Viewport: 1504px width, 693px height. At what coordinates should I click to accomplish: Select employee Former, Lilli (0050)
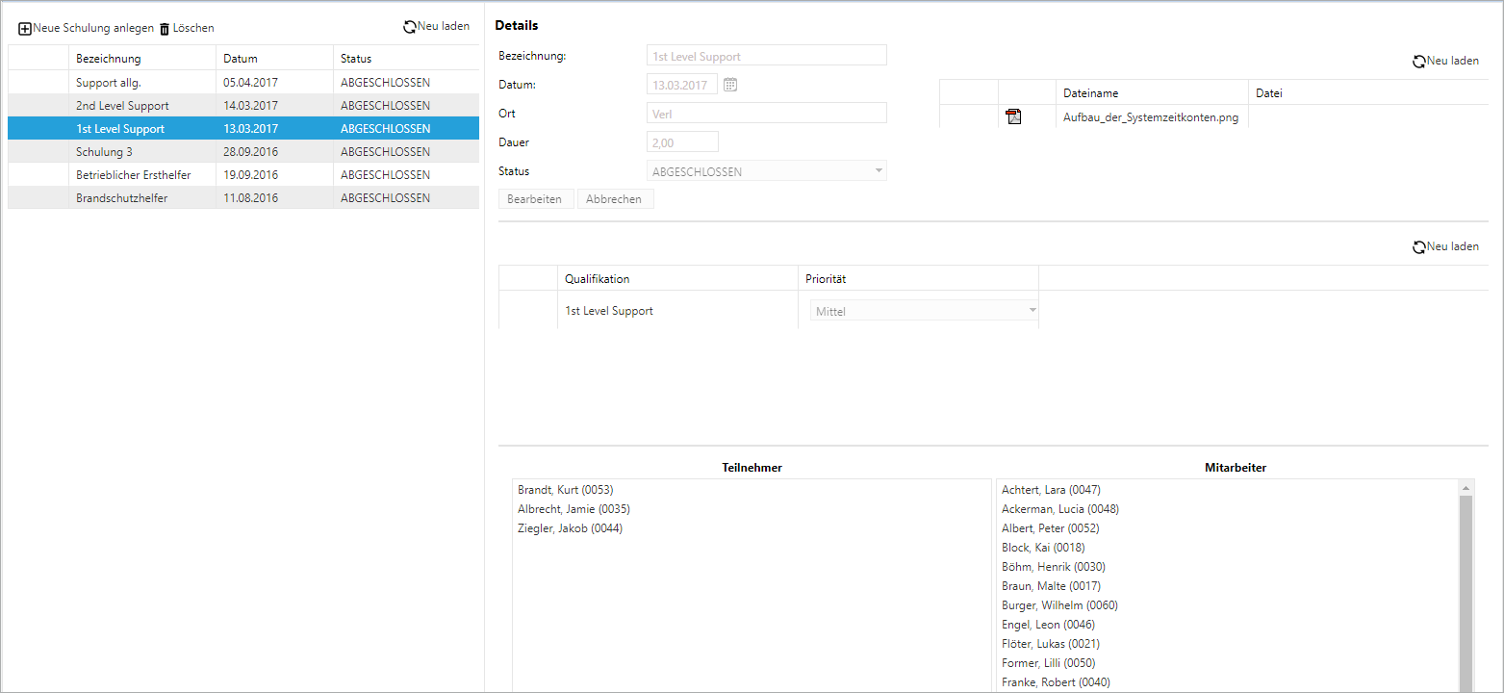click(x=1048, y=663)
